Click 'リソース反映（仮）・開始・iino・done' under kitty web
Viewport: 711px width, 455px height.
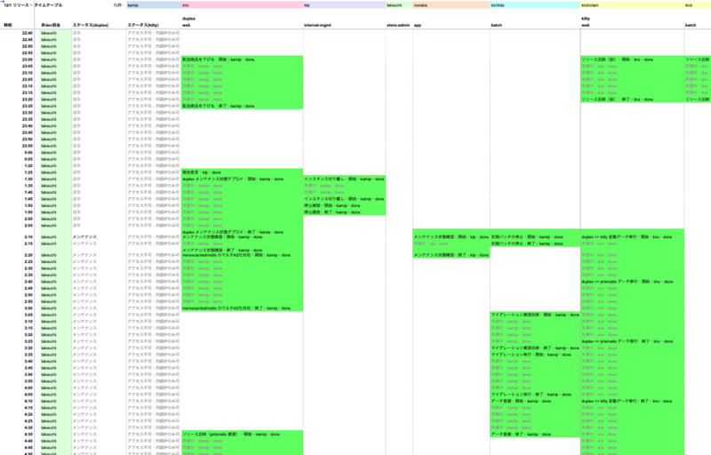pyautogui.click(x=632, y=60)
